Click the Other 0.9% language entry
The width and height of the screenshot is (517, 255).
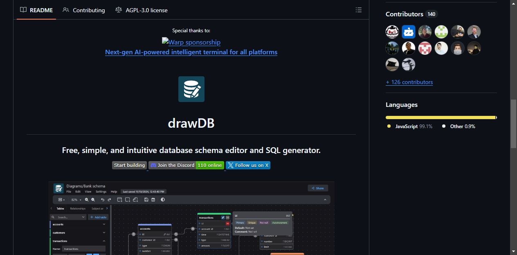pos(459,126)
